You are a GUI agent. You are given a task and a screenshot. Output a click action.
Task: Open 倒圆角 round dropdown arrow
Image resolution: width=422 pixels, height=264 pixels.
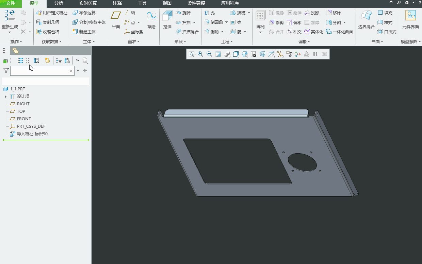[226, 22]
